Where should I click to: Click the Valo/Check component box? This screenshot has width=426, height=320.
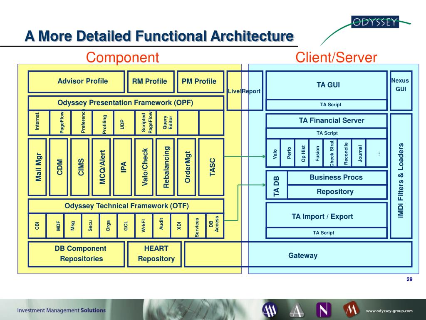[x=144, y=167]
